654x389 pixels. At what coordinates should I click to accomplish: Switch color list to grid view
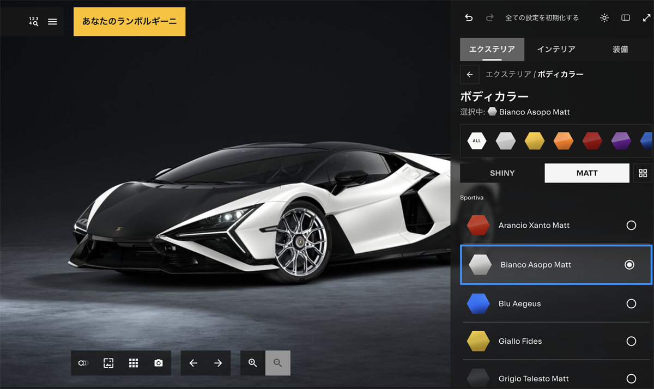tap(643, 173)
